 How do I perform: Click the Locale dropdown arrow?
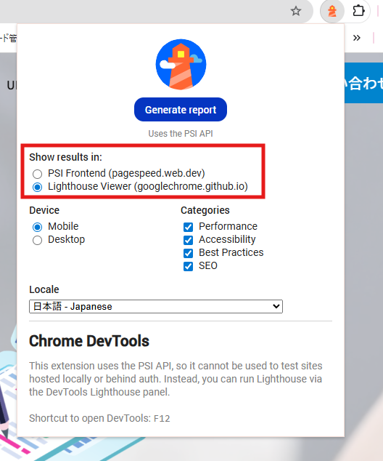[x=276, y=306]
